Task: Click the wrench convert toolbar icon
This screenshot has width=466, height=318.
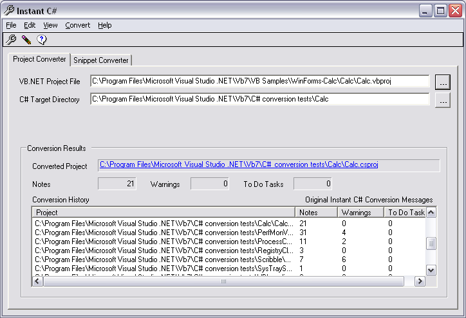Action: click(x=11, y=39)
